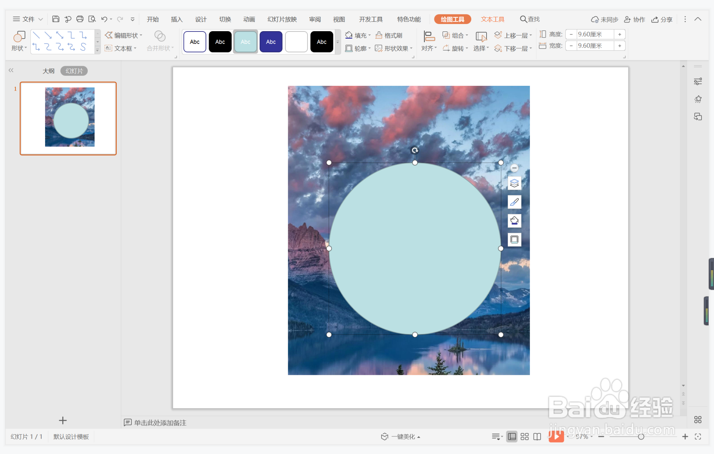Switch to slide sorter view icon
This screenshot has height=454, width=714.
(525, 436)
